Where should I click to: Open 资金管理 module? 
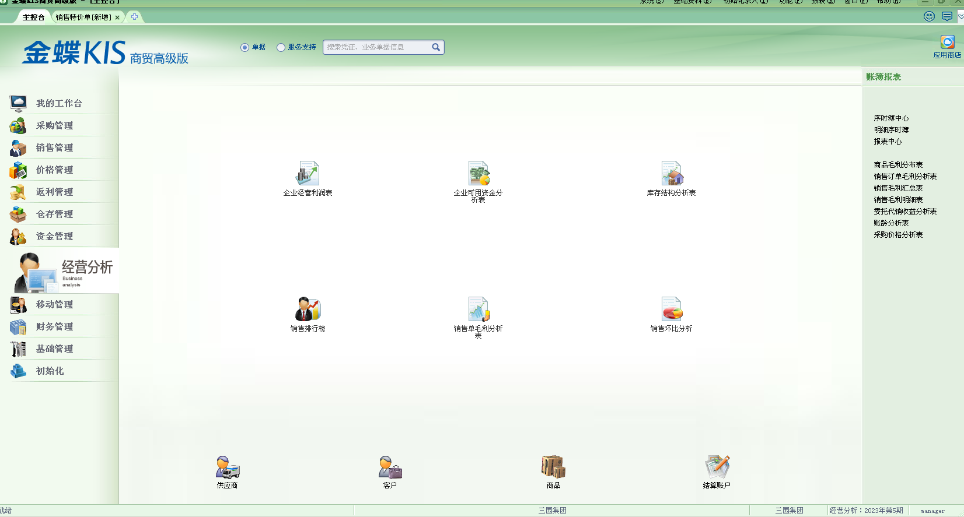(x=60, y=236)
